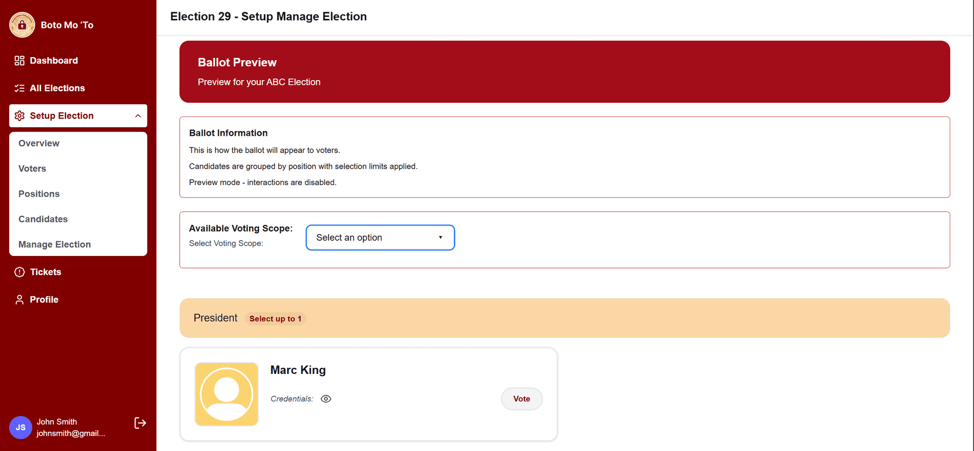Image resolution: width=974 pixels, height=451 pixels.
Task: Go to the Voters section
Action: click(x=32, y=169)
